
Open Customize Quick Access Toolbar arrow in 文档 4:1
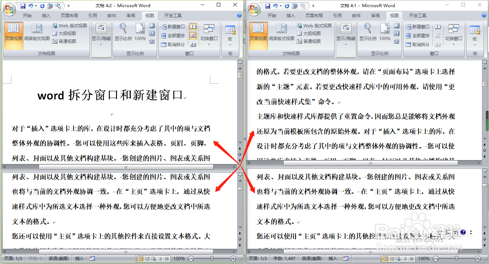coord(313,6)
